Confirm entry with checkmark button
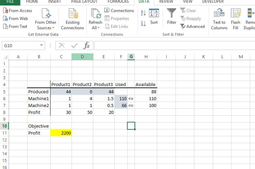Screen dimensions: 255x169 (x=74, y=46)
